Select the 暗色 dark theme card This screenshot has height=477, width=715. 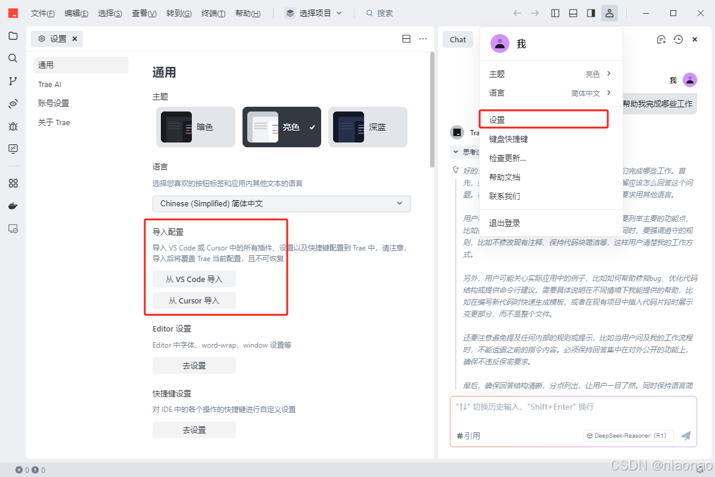[x=195, y=127]
